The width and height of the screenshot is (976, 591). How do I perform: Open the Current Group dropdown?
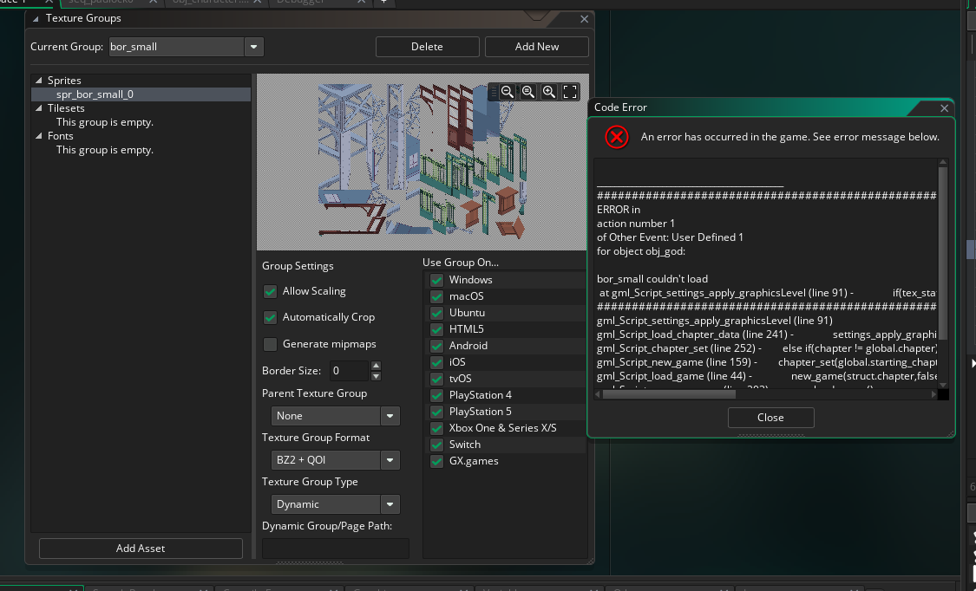pyautogui.click(x=252, y=47)
